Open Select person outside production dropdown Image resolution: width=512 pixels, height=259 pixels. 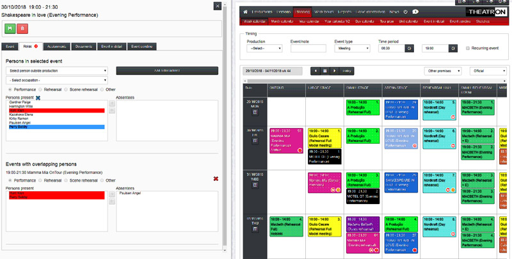coord(56,70)
